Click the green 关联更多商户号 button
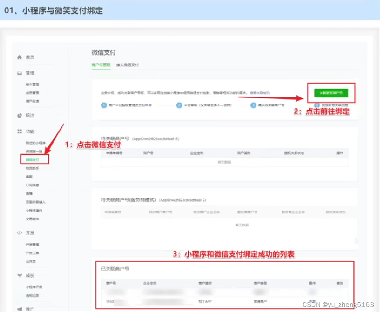The width and height of the screenshot is (380, 312). click(331, 93)
